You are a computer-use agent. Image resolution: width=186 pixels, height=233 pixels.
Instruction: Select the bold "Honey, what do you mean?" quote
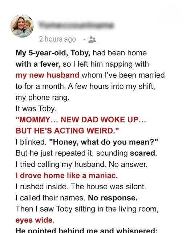(103, 142)
